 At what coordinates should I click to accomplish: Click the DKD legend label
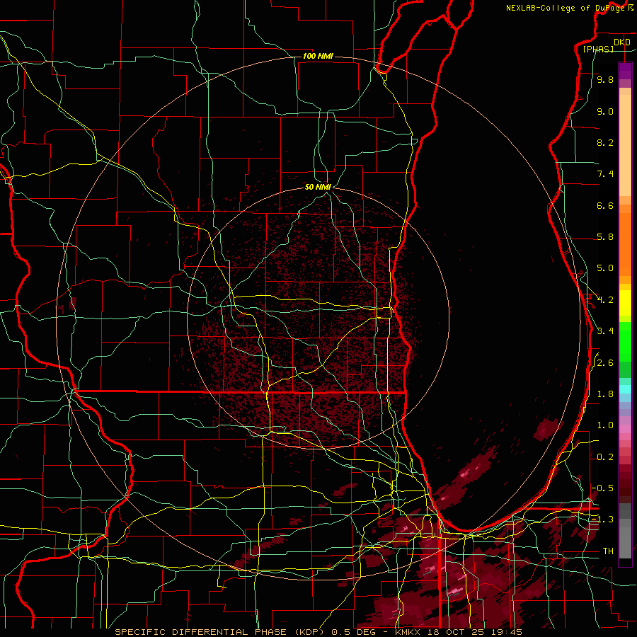tap(621, 42)
